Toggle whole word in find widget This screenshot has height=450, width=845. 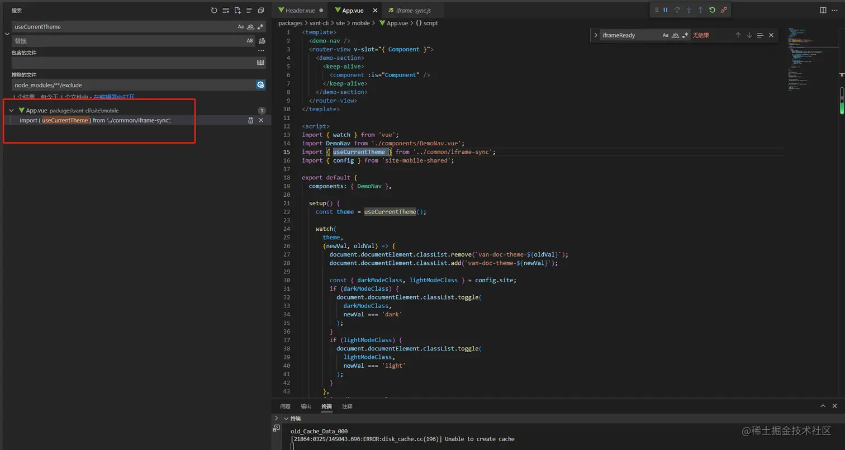tap(676, 35)
